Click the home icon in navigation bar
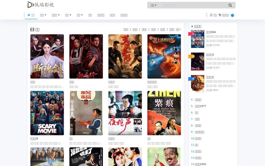The width and height of the screenshot is (265, 166). [x=29, y=15]
